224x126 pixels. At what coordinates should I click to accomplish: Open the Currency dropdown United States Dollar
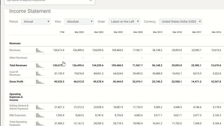(181, 22)
